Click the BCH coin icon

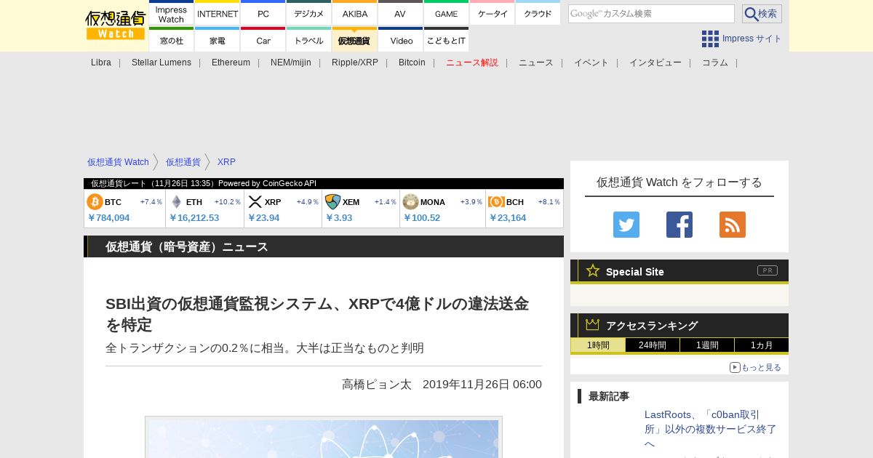496,201
